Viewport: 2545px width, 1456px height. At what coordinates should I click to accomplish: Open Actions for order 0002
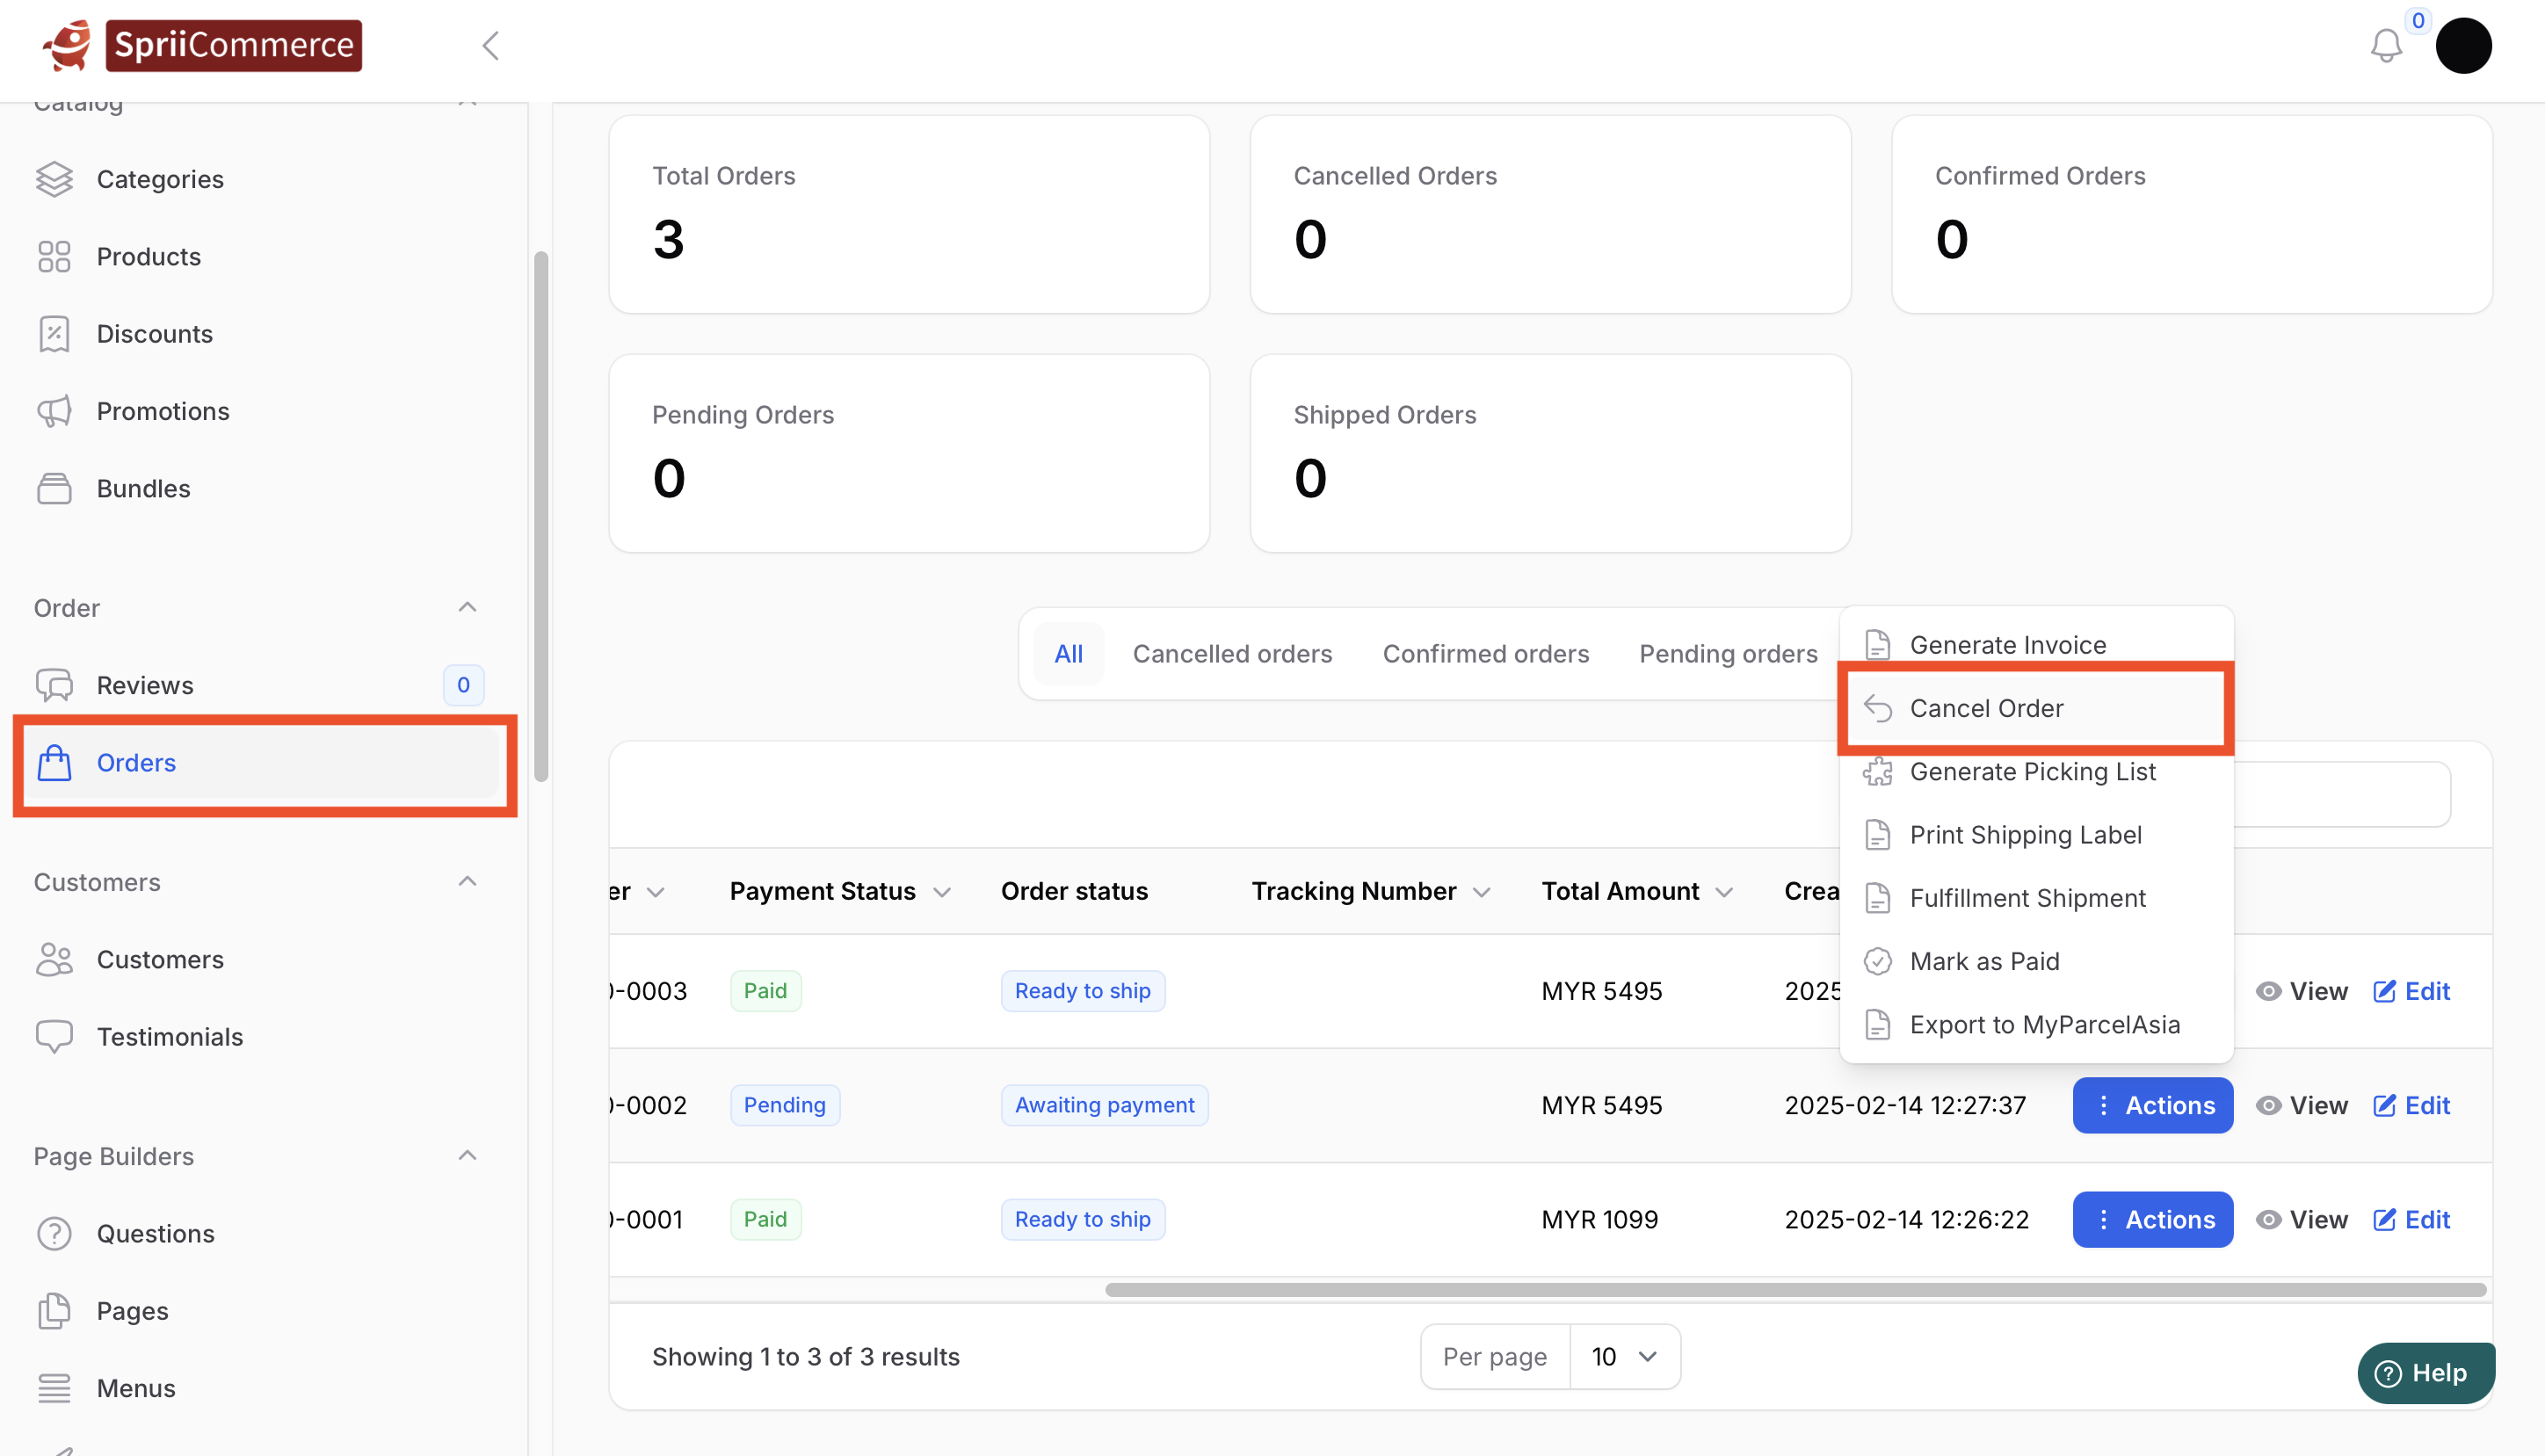(x=2152, y=1105)
